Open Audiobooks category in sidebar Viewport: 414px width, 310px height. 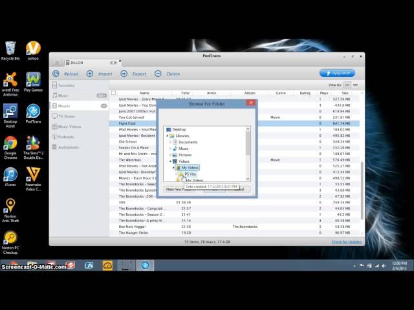(79, 147)
